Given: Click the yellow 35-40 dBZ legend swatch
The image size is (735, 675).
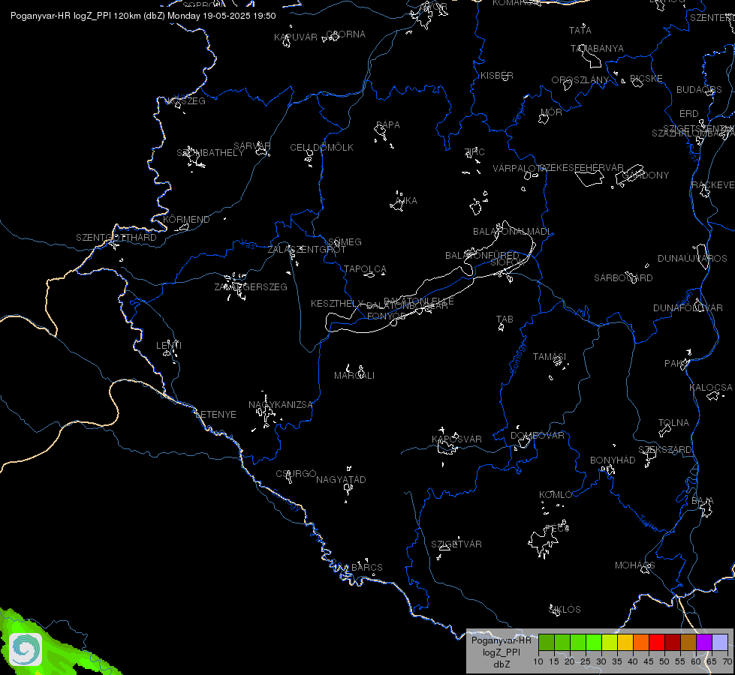Looking at the screenshot, I should 625,642.
